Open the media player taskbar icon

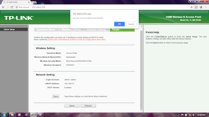point(20,115)
